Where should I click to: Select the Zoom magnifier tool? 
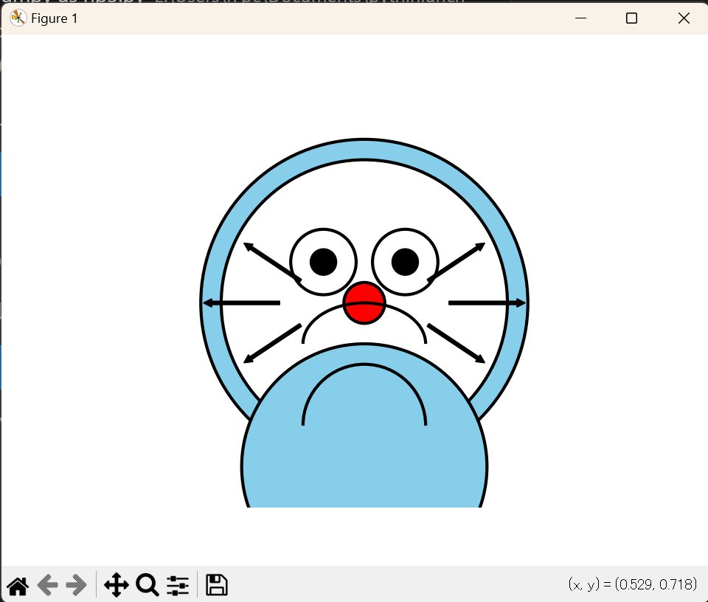click(147, 585)
